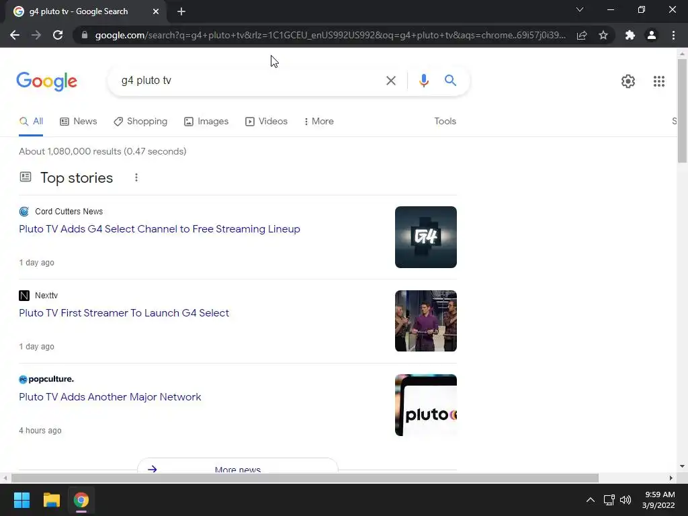Image resolution: width=688 pixels, height=516 pixels.
Task: Click the horizontal scrollbar thumb
Action: tap(305, 478)
